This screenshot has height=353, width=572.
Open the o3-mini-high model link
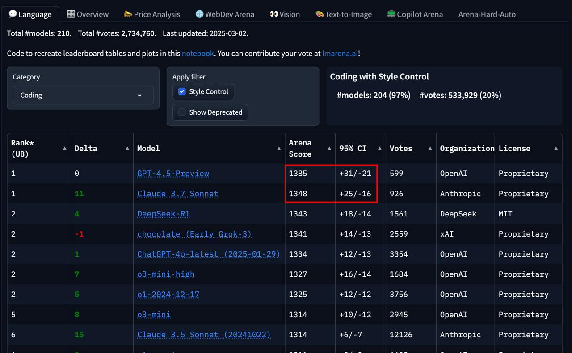tap(166, 274)
